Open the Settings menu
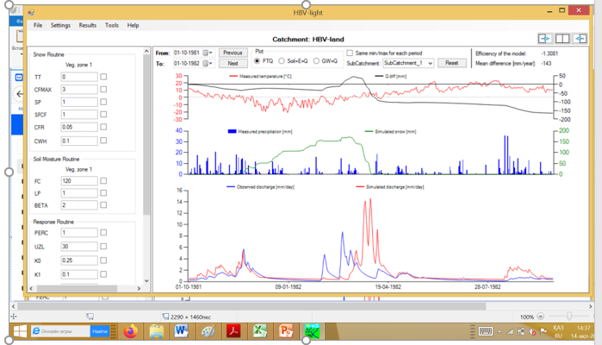The height and width of the screenshot is (345, 602). click(x=60, y=26)
